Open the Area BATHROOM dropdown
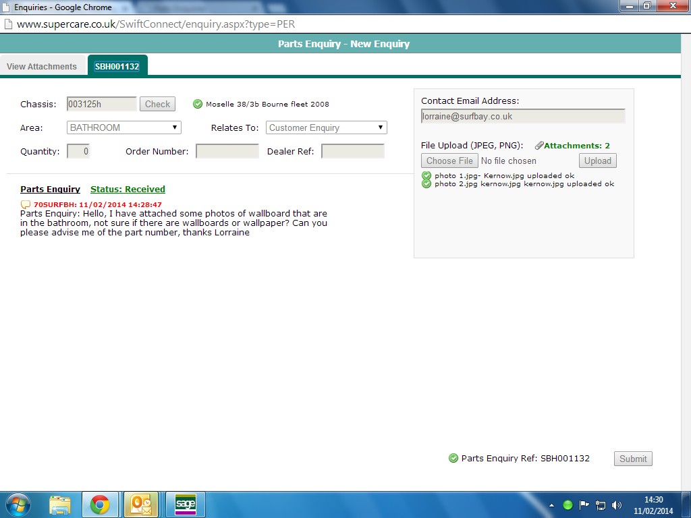This screenshot has width=691, height=518. tap(124, 127)
